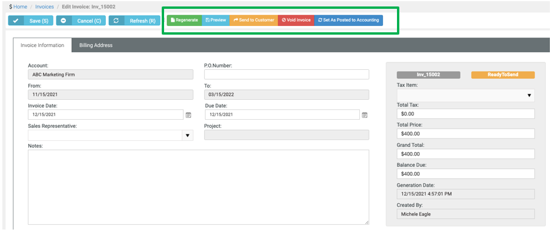Click into the P.O.Number field
The image size is (554, 236).
coord(286,75)
